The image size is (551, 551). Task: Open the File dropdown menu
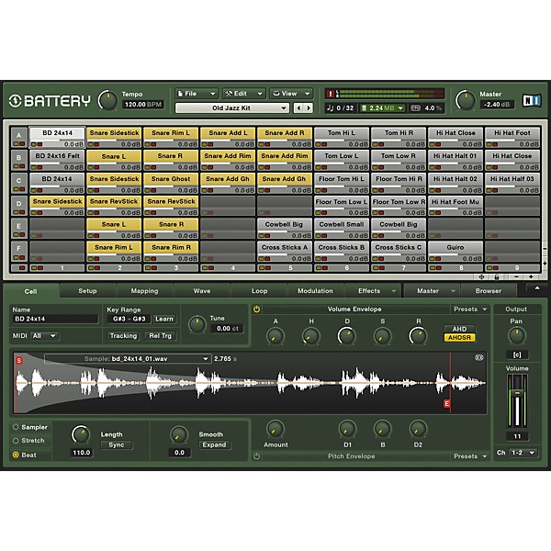(x=197, y=94)
